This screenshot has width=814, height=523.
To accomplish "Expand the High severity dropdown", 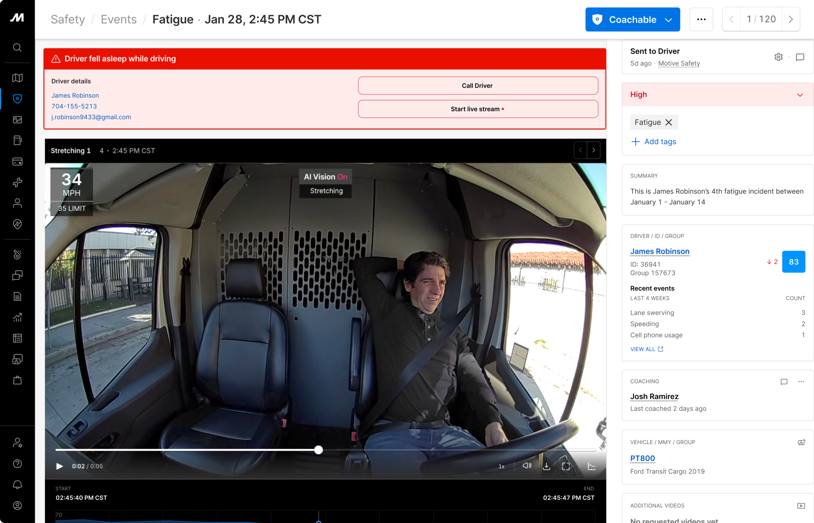I will pyautogui.click(x=800, y=95).
